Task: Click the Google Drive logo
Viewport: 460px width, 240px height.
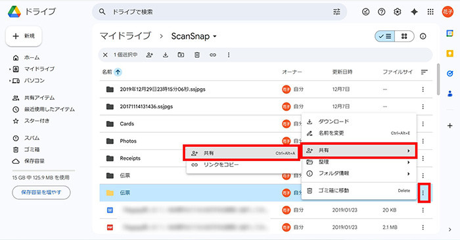Action: click(x=14, y=12)
